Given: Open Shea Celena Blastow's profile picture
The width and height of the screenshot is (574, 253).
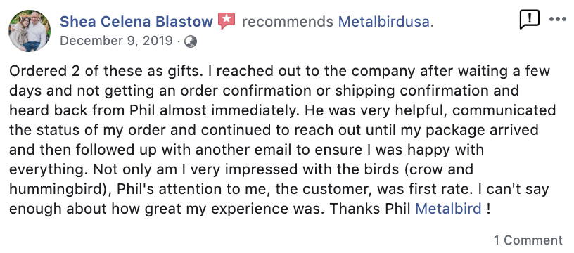Looking at the screenshot, I should pyautogui.click(x=30, y=31).
